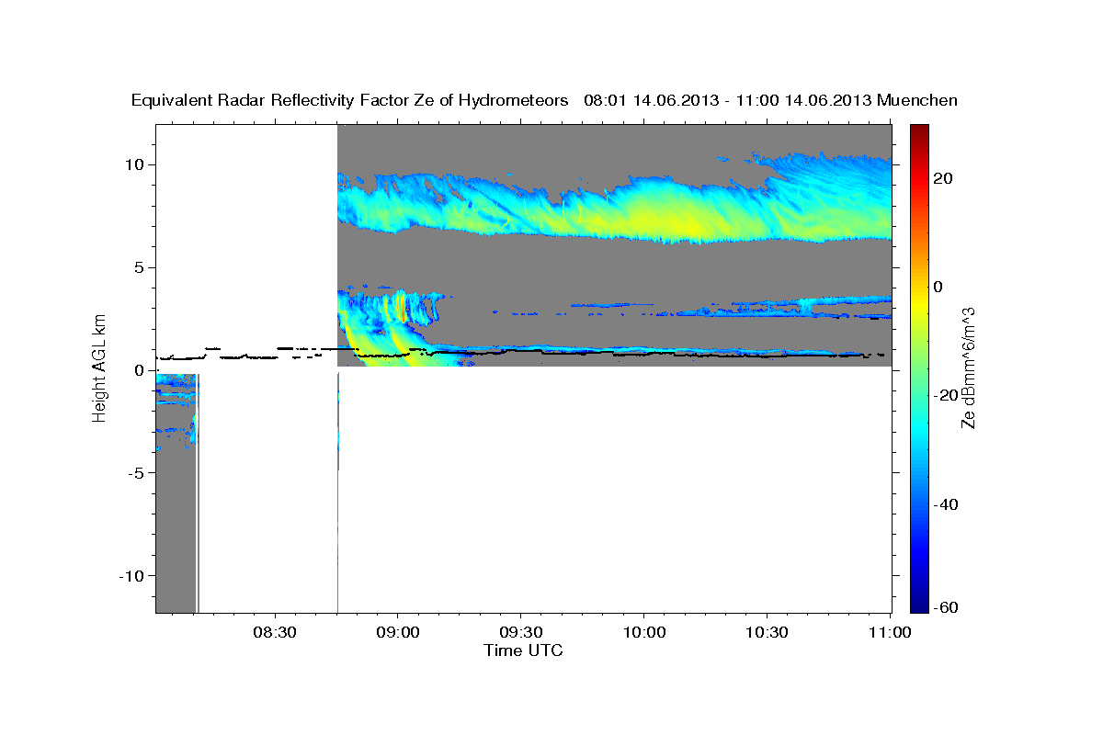
Task: Click the 'Time UTC' axis label
Action: (523, 650)
